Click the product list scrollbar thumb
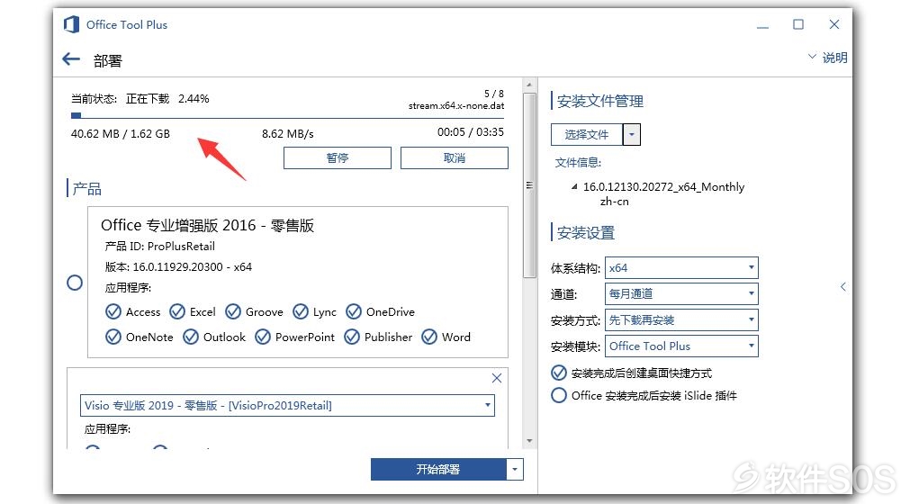 tap(528, 185)
